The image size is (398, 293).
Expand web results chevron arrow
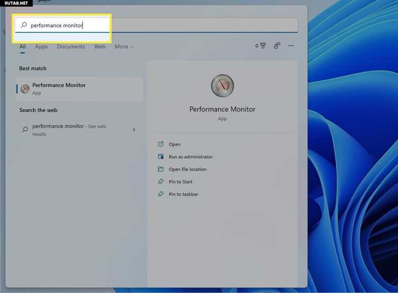(134, 130)
